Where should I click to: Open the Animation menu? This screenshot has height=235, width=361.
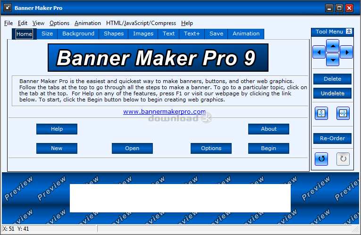coord(87,23)
